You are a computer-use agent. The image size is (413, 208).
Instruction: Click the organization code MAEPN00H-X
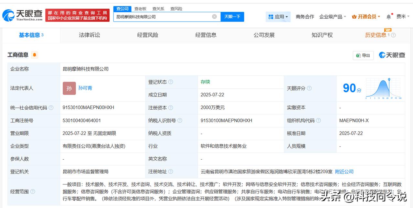[354, 121]
